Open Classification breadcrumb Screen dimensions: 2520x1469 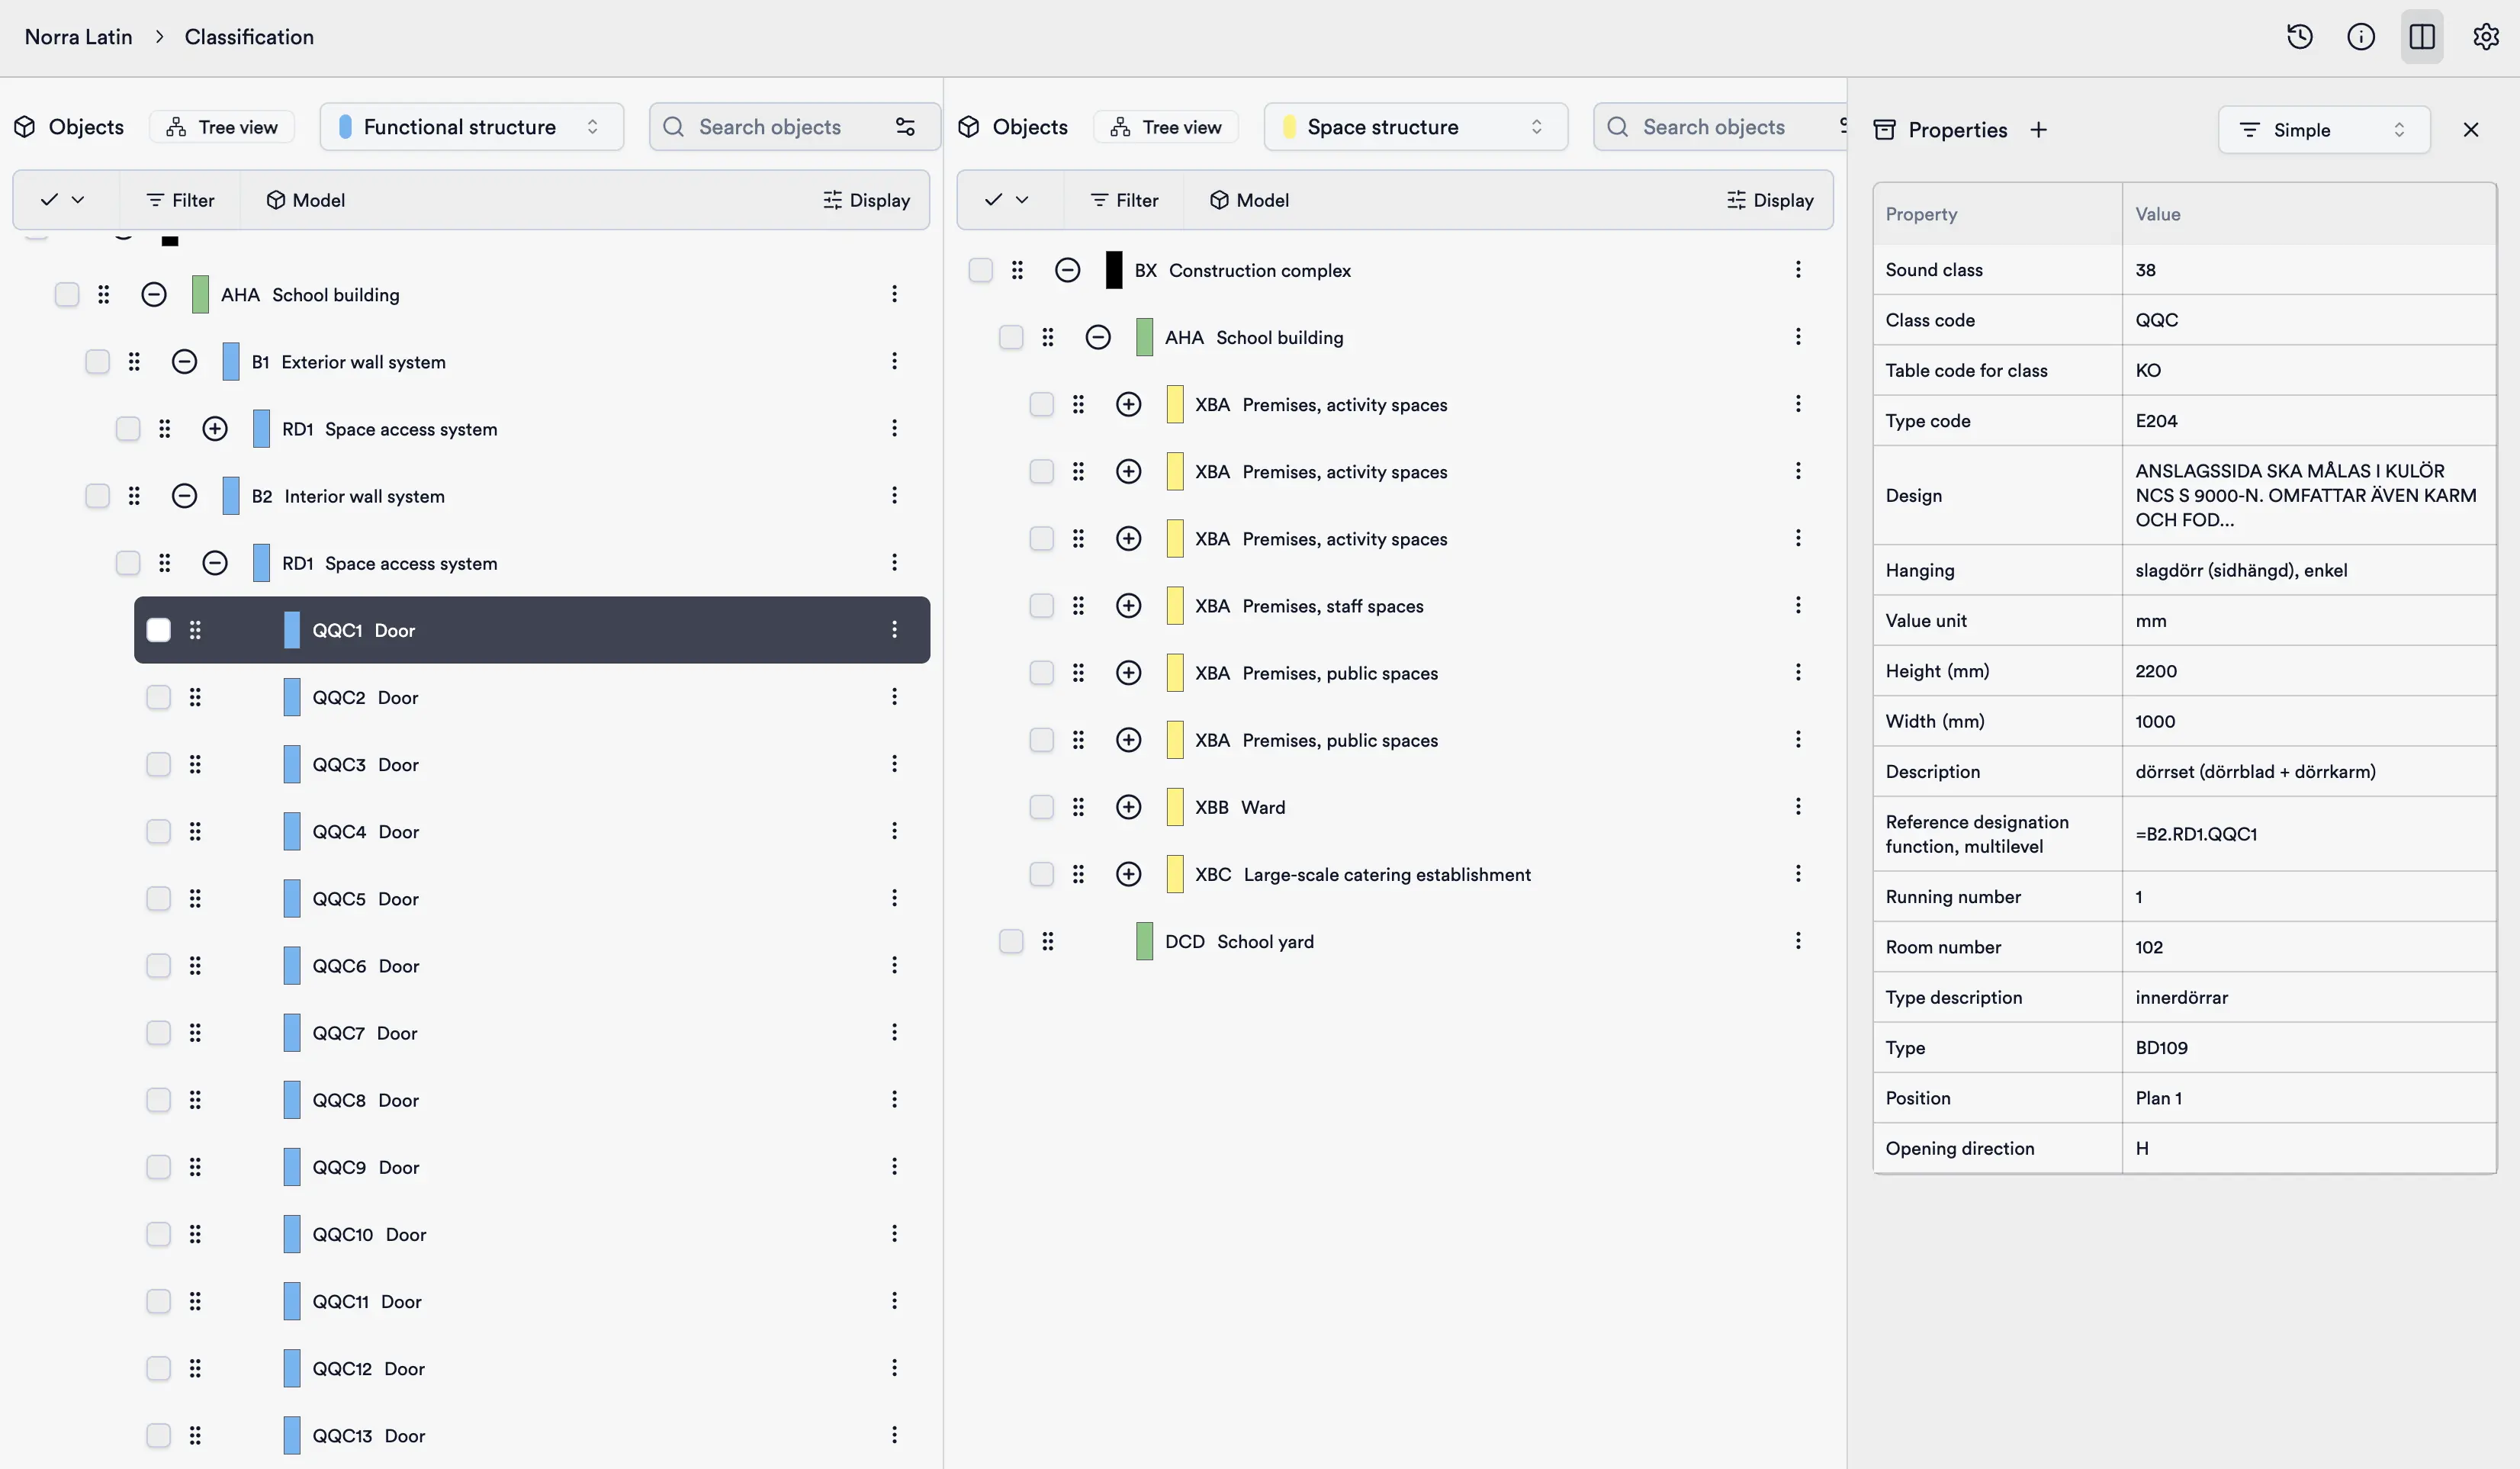point(249,37)
